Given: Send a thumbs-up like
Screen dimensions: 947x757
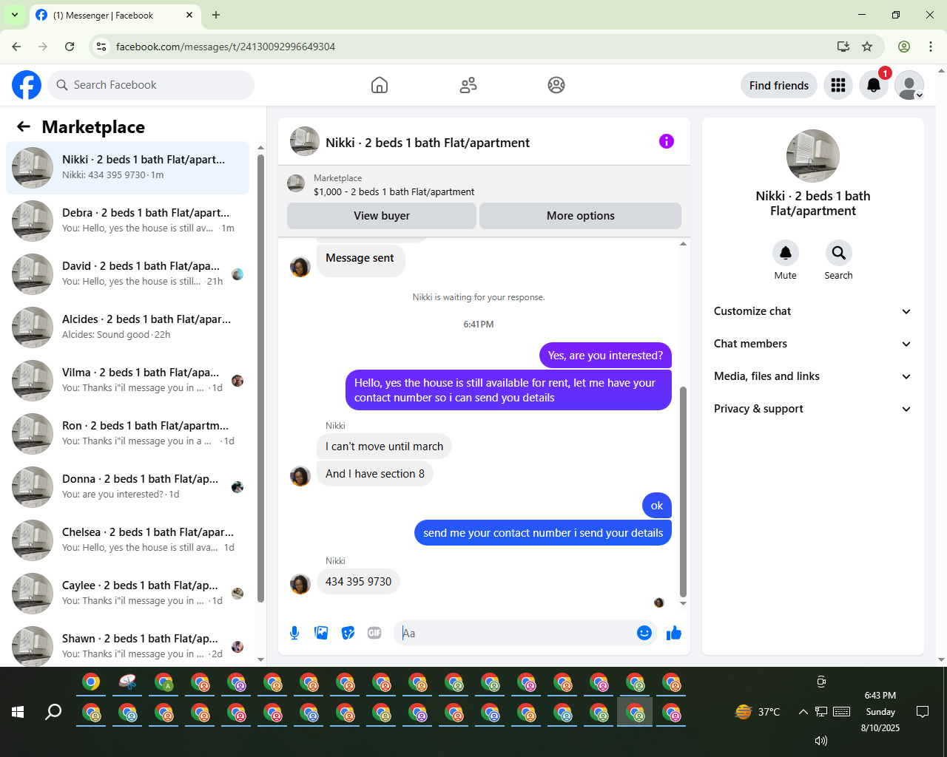Looking at the screenshot, I should click(674, 633).
